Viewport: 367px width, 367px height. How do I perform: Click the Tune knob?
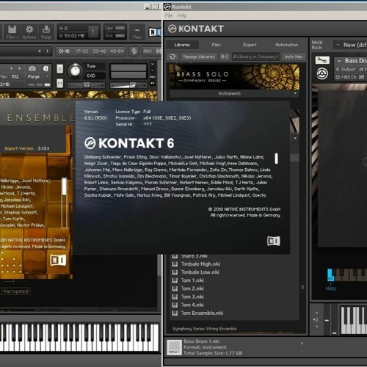click(x=76, y=71)
